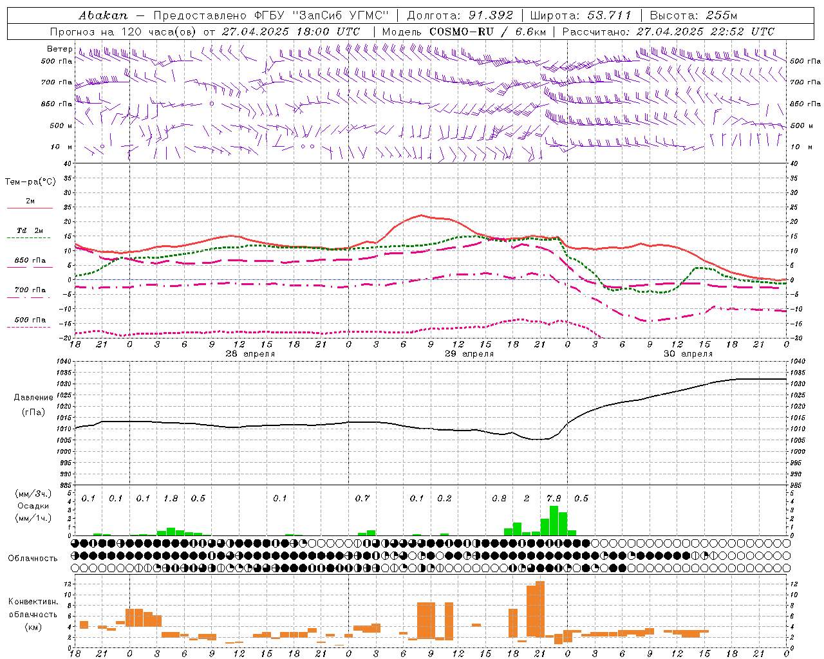Click the latitude value Широта: 53.711

(x=581, y=15)
